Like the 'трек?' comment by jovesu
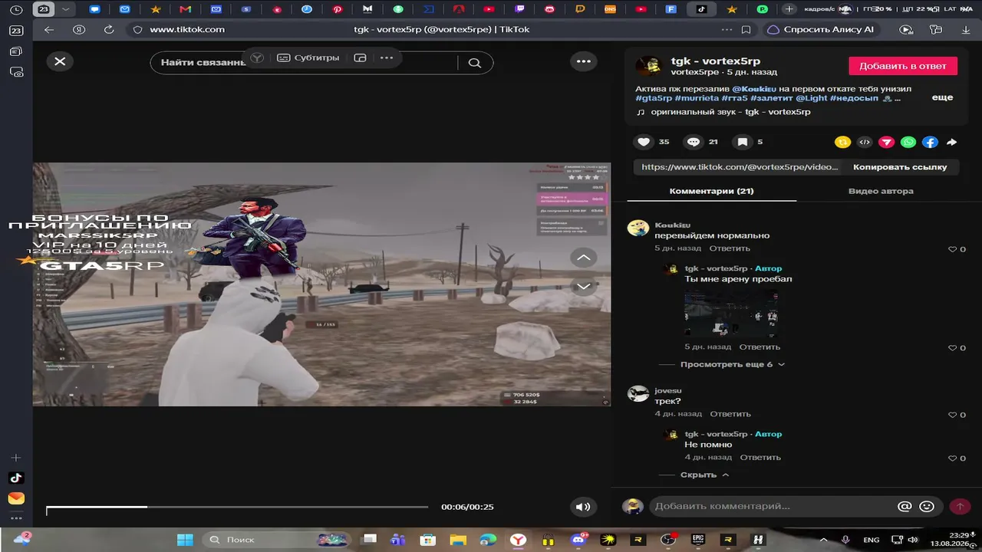This screenshot has width=982, height=552. (x=953, y=415)
